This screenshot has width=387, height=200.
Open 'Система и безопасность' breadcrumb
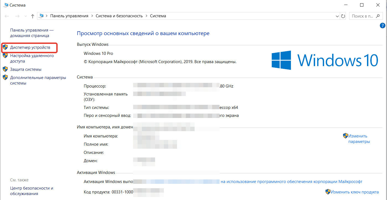point(119,16)
